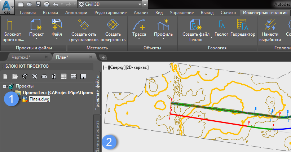Save drawing with the floppy disk icon
This screenshot has width=291, height=152.
click(38, 4)
